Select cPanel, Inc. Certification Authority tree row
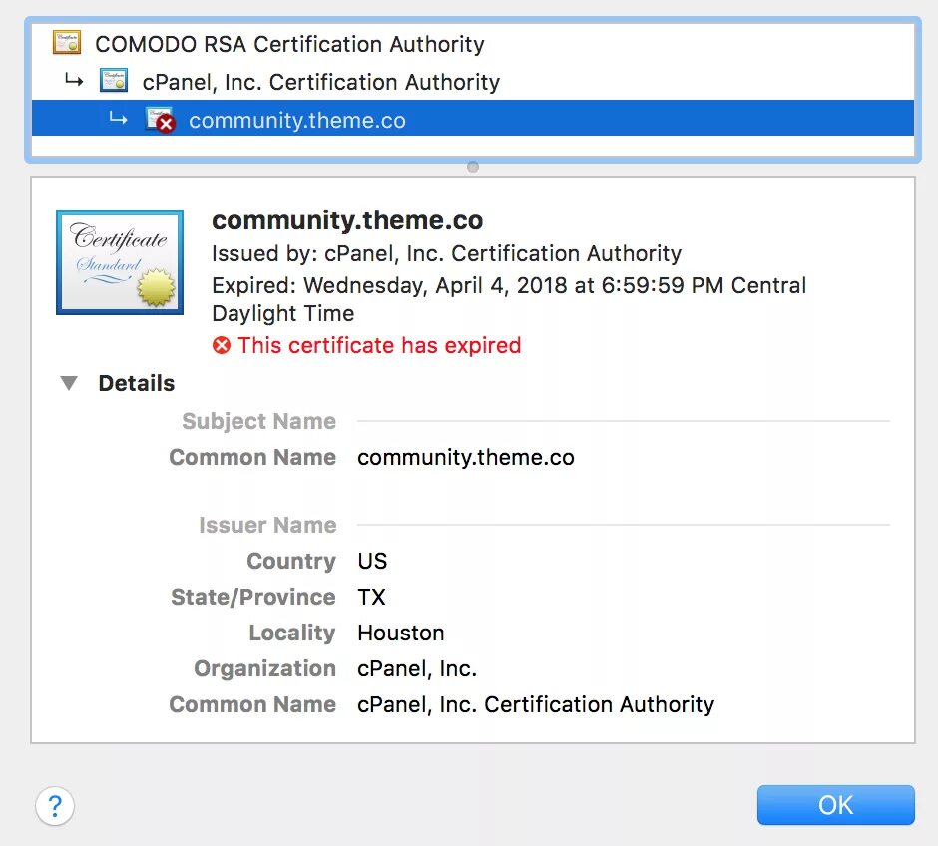938x846 pixels. click(x=473, y=82)
